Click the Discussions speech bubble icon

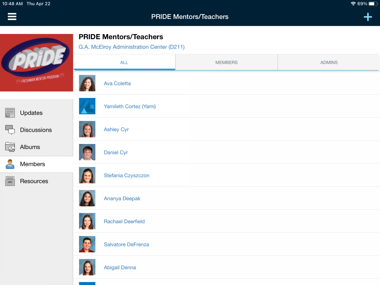coord(10,130)
